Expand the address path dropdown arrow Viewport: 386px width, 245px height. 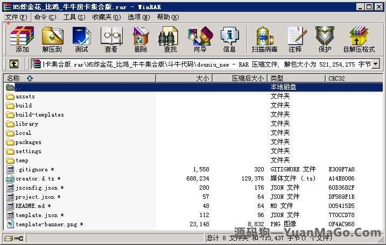(x=376, y=64)
